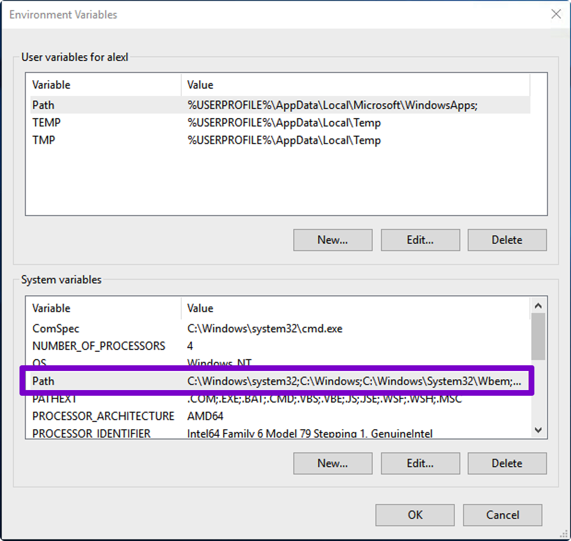Click the Cancel button
This screenshot has height=541, width=571.
tap(502, 515)
